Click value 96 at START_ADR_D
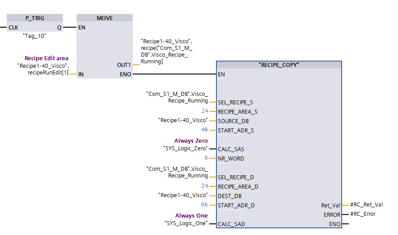The height and width of the screenshot is (235, 398). pos(204,205)
